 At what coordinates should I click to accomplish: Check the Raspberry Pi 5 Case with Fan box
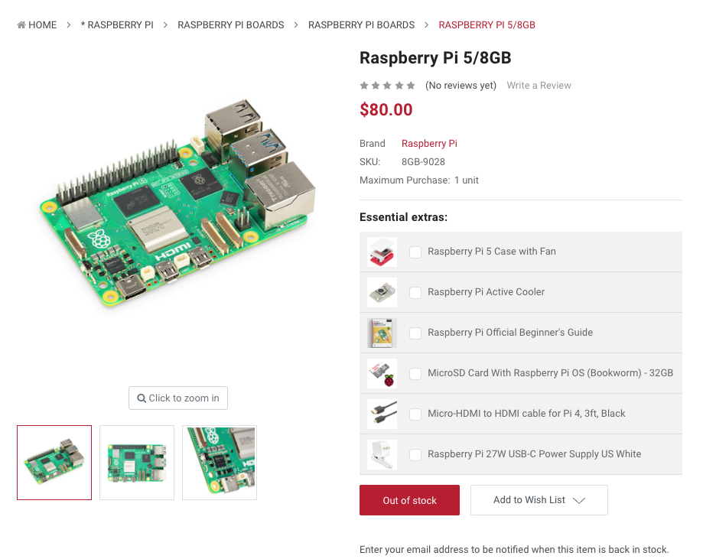tap(415, 252)
